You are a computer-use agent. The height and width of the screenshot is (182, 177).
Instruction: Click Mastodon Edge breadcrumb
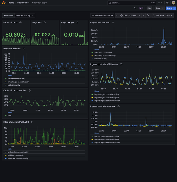39,3
